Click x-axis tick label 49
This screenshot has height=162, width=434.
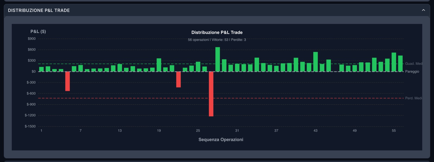[x=355, y=131]
